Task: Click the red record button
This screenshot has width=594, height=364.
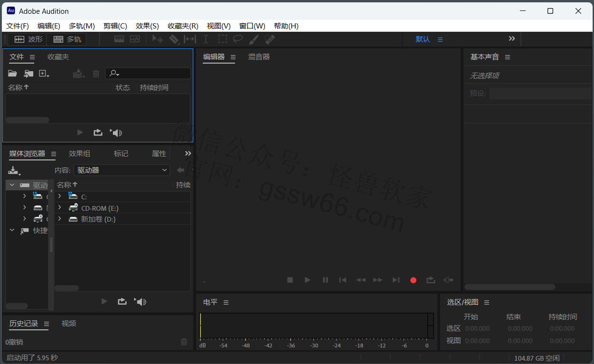Action: click(413, 280)
